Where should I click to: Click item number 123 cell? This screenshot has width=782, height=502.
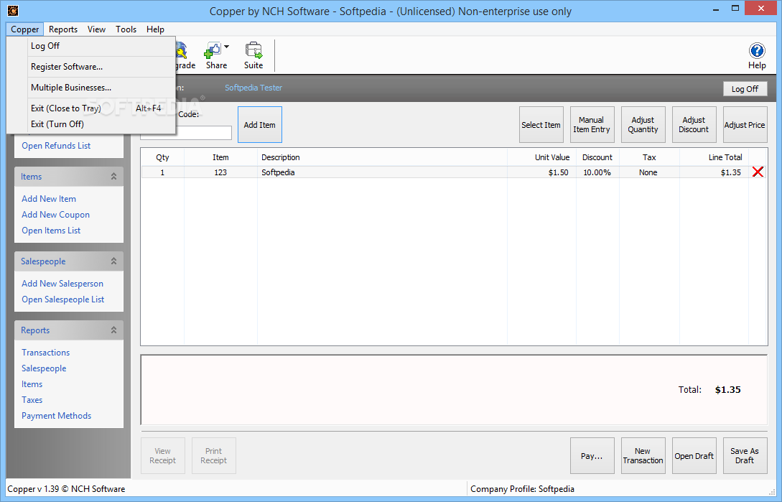point(220,172)
